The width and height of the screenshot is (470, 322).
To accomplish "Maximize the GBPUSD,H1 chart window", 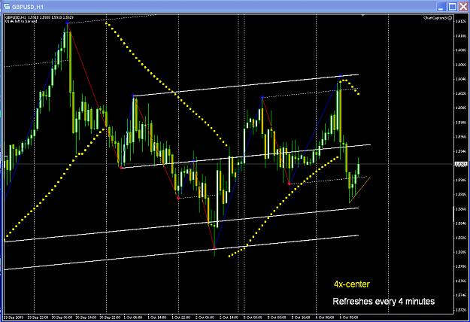I will (x=452, y=7).
